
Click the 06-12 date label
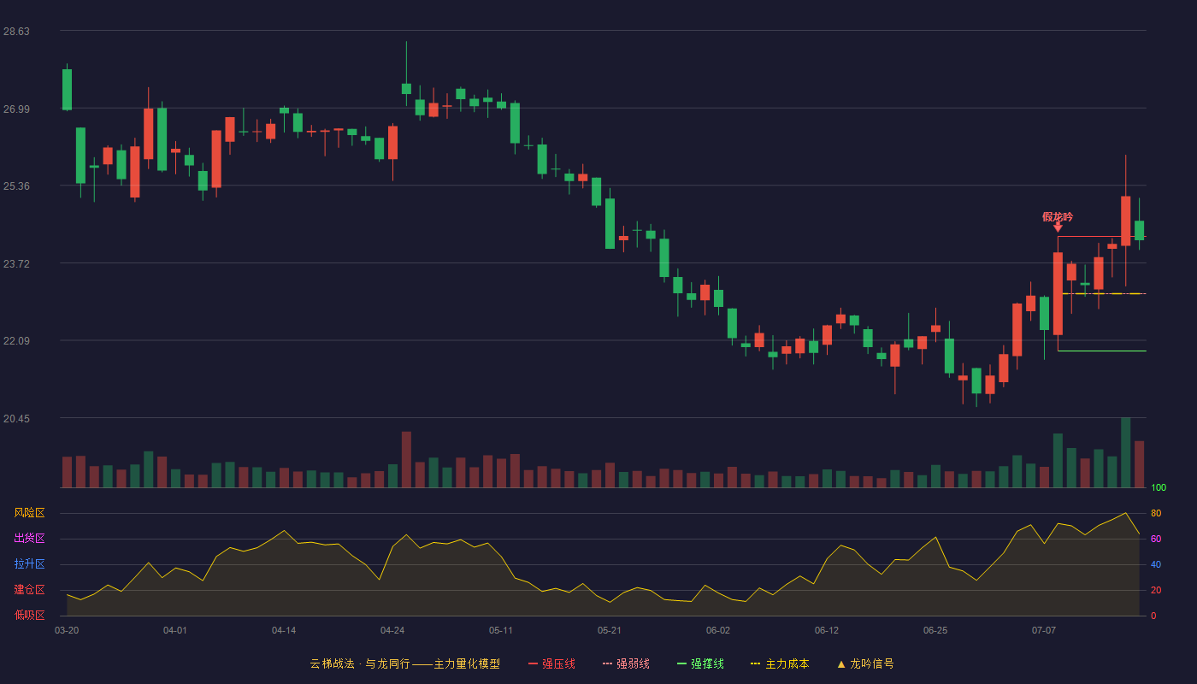pos(827,630)
